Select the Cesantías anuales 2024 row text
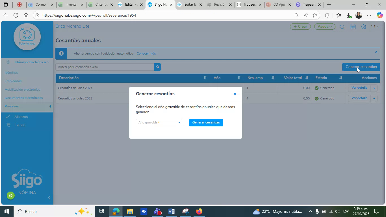Image resolution: width=386 pixels, height=217 pixels. [x=75, y=88]
